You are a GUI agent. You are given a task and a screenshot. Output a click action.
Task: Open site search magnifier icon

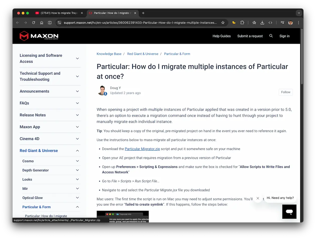pyautogui.click(x=271, y=36)
